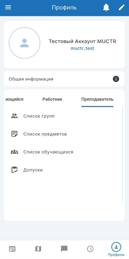Viewport: 129px width, 259px height.
Task: Open the map icon in bottom bar
Action: 38,249
